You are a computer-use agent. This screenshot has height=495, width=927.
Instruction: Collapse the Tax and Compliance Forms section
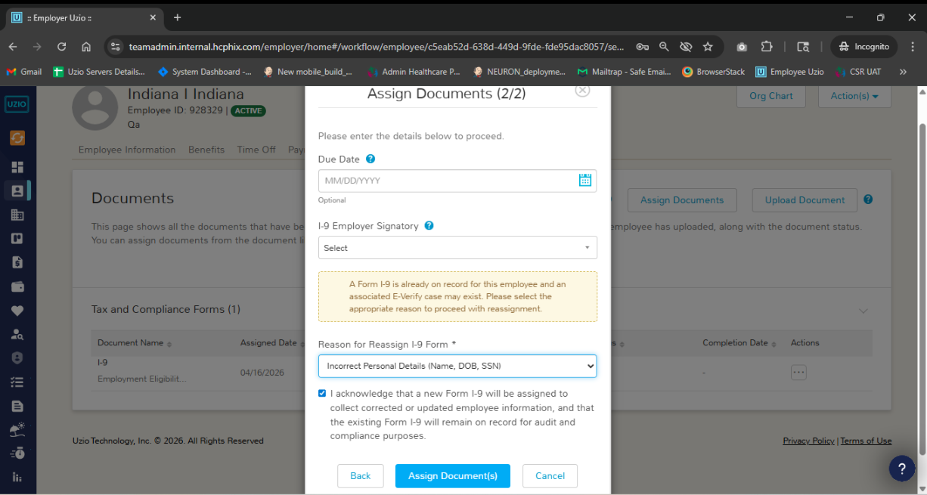pyautogui.click(x=863, y=311)
